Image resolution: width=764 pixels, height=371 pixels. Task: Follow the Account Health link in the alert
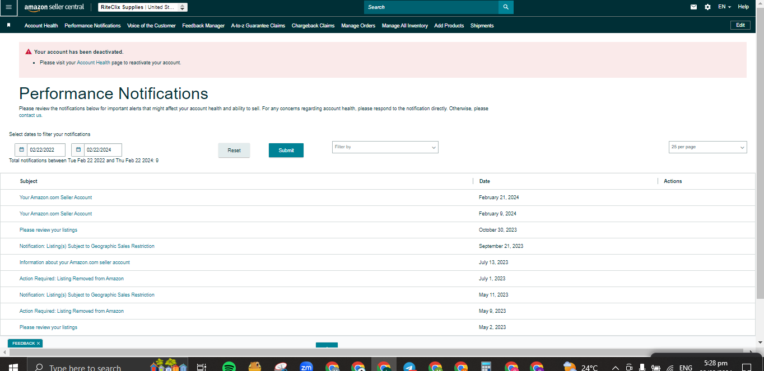click(94, 63)
